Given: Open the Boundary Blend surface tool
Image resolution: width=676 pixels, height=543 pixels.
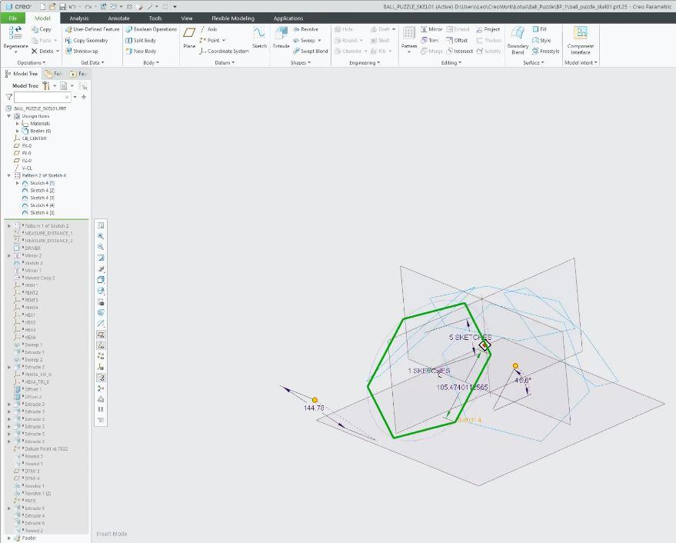Looking at the screenshot, I should coord(518,38).
